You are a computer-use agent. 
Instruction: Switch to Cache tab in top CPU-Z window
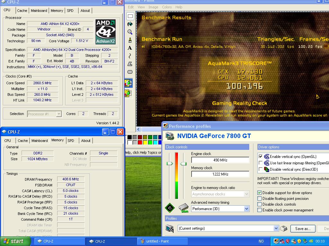[x=22, y=11]
